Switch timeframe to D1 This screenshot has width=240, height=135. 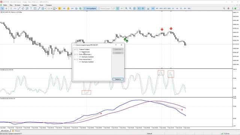(181, 8)
